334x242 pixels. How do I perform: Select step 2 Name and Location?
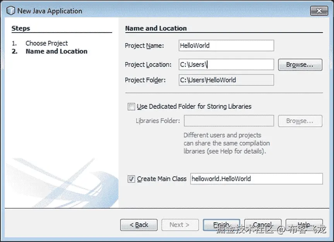pos(56,51)
